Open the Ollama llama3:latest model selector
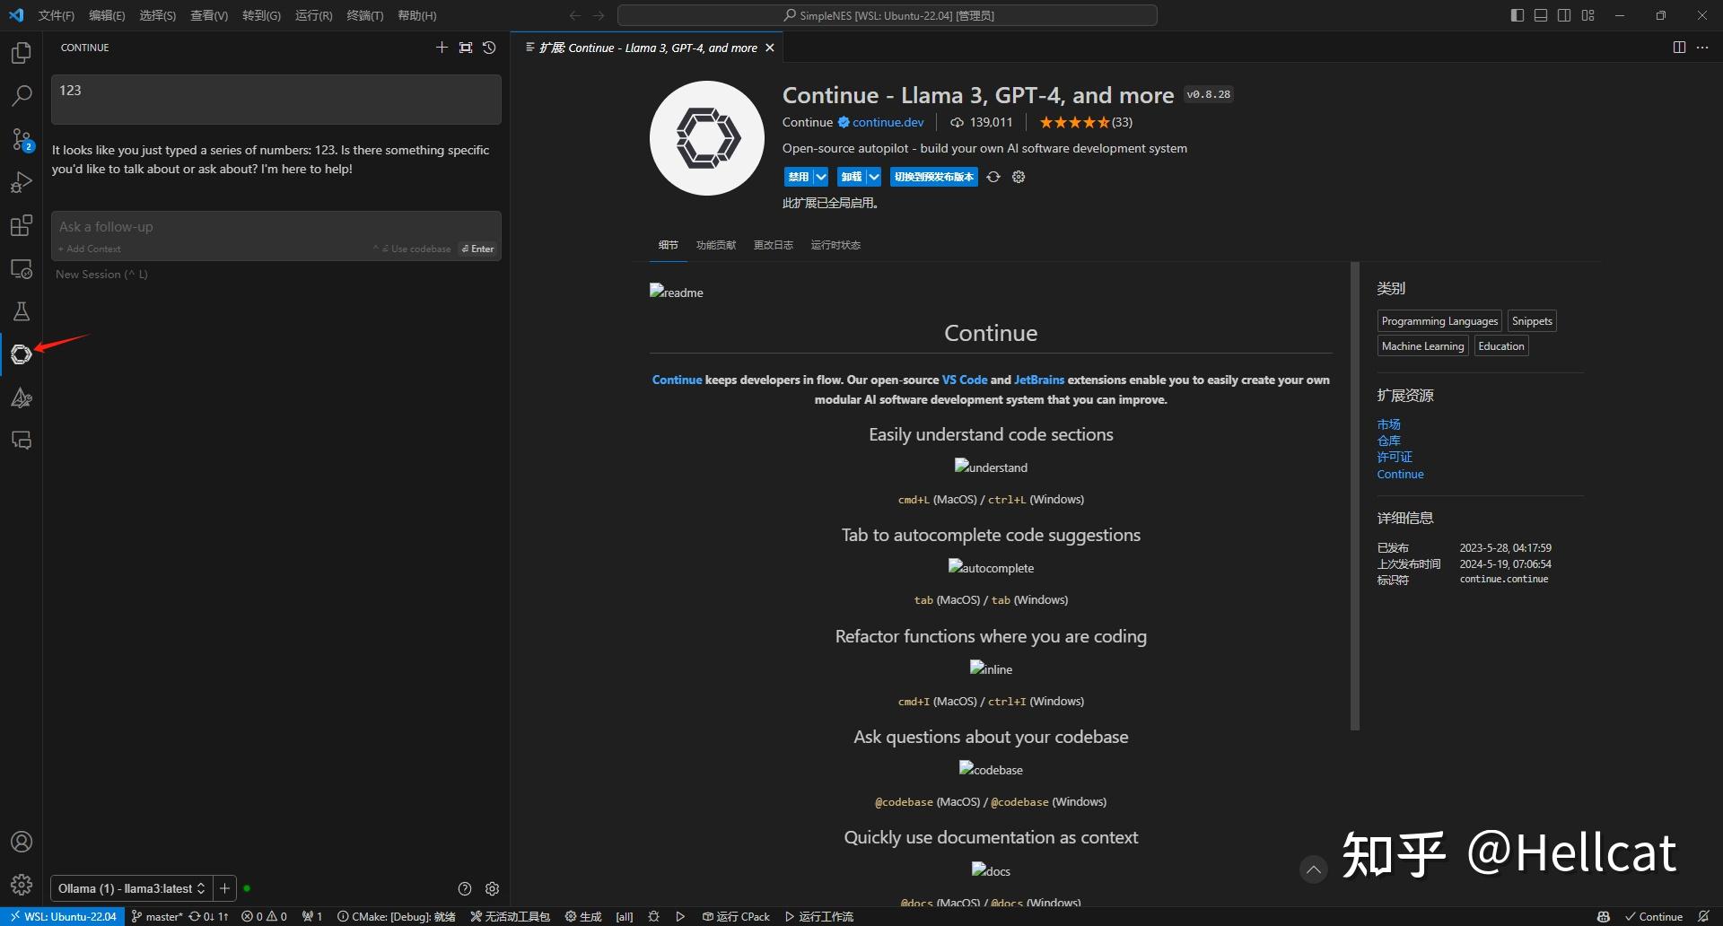Screen dimensions: 1723x926 coord(130,888)
